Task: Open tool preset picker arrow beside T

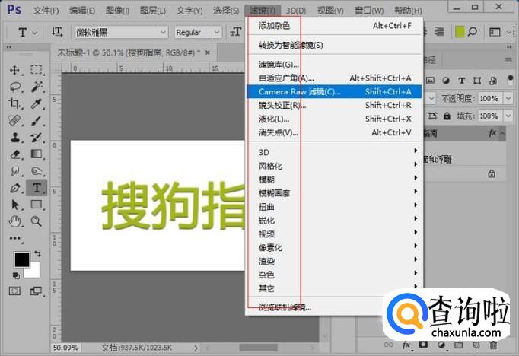Action: click(34, 33)
